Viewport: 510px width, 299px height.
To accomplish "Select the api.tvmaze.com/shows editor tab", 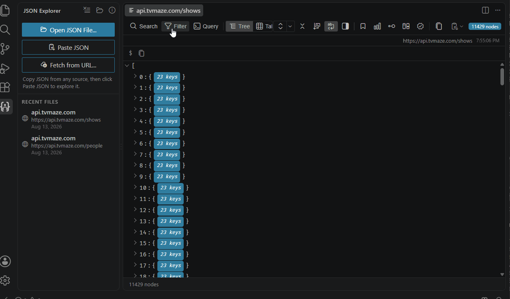I will [164, 10].
